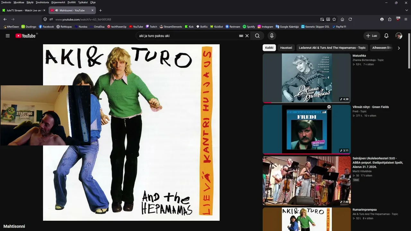Open the Näytä menu
The image size is (411, 231).
coord(30,2)
